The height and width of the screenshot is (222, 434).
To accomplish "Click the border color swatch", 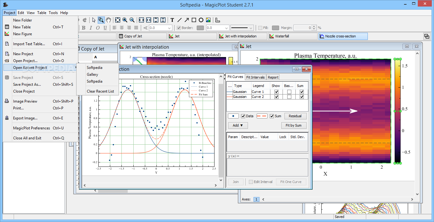I will (x=200, y=28).
